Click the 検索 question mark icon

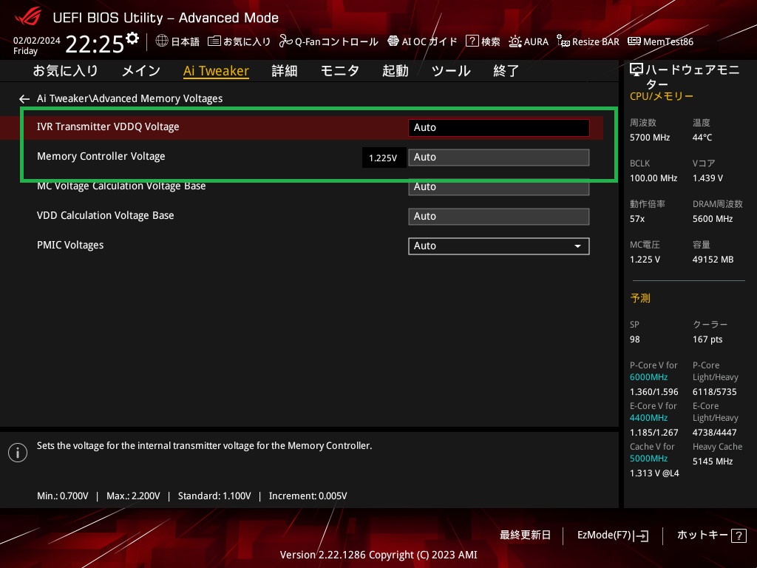click(x=472, y=41)
